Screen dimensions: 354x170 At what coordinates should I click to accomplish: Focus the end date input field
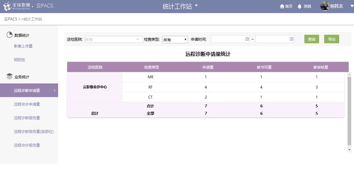point(275,39)
